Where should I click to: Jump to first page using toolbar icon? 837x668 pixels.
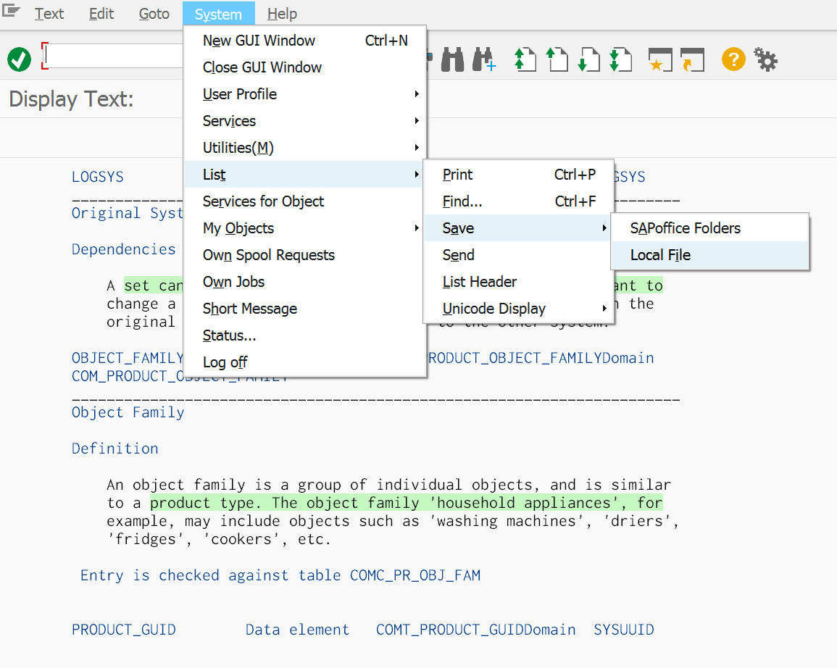click(x=525, y=59)
